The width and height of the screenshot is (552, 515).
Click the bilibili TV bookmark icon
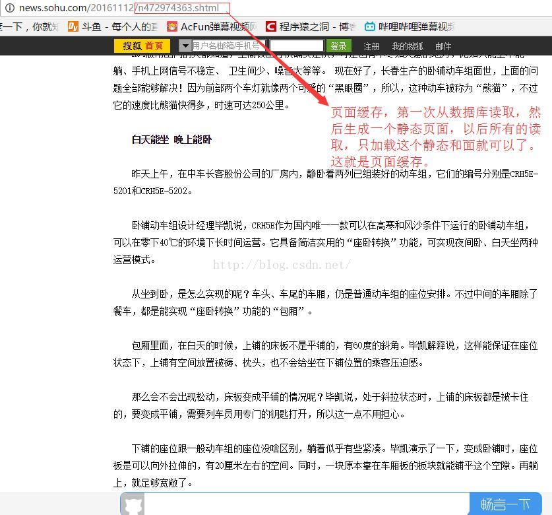point(369,26)
